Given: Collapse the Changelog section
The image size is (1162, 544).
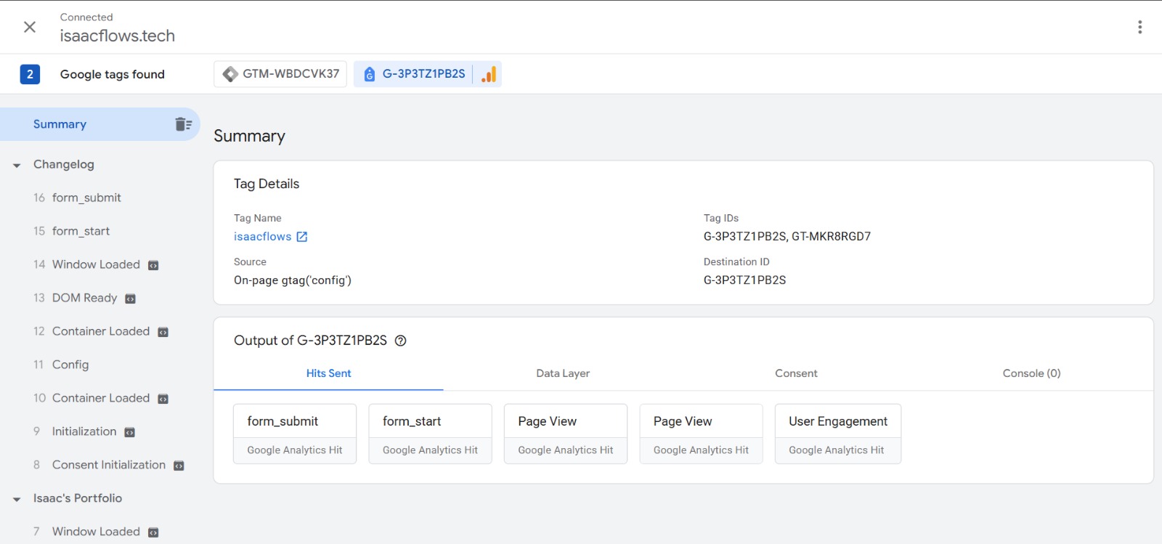Looking at the screenshot, I should click(x=17, y=166).
